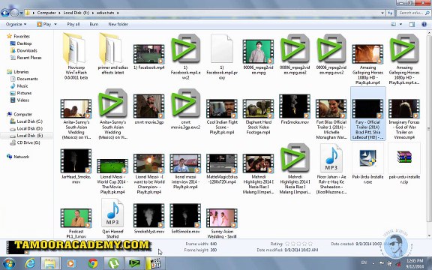Image resolution: width=432 pixels, height=270 pixels.
Task: Select Local Disk (C:) in the sidebar
Action: click(26, 121)
